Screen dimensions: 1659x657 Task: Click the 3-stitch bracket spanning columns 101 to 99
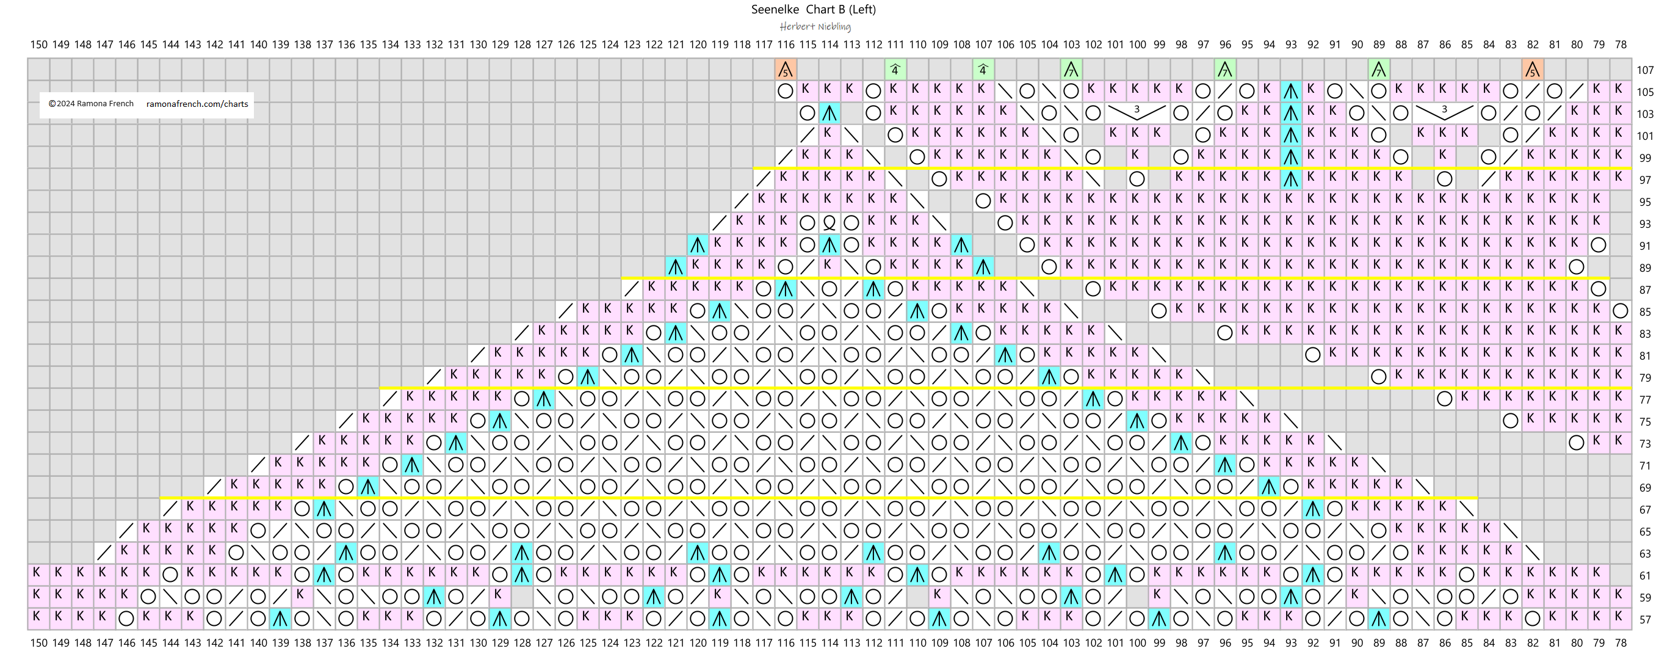point(1136,114)
